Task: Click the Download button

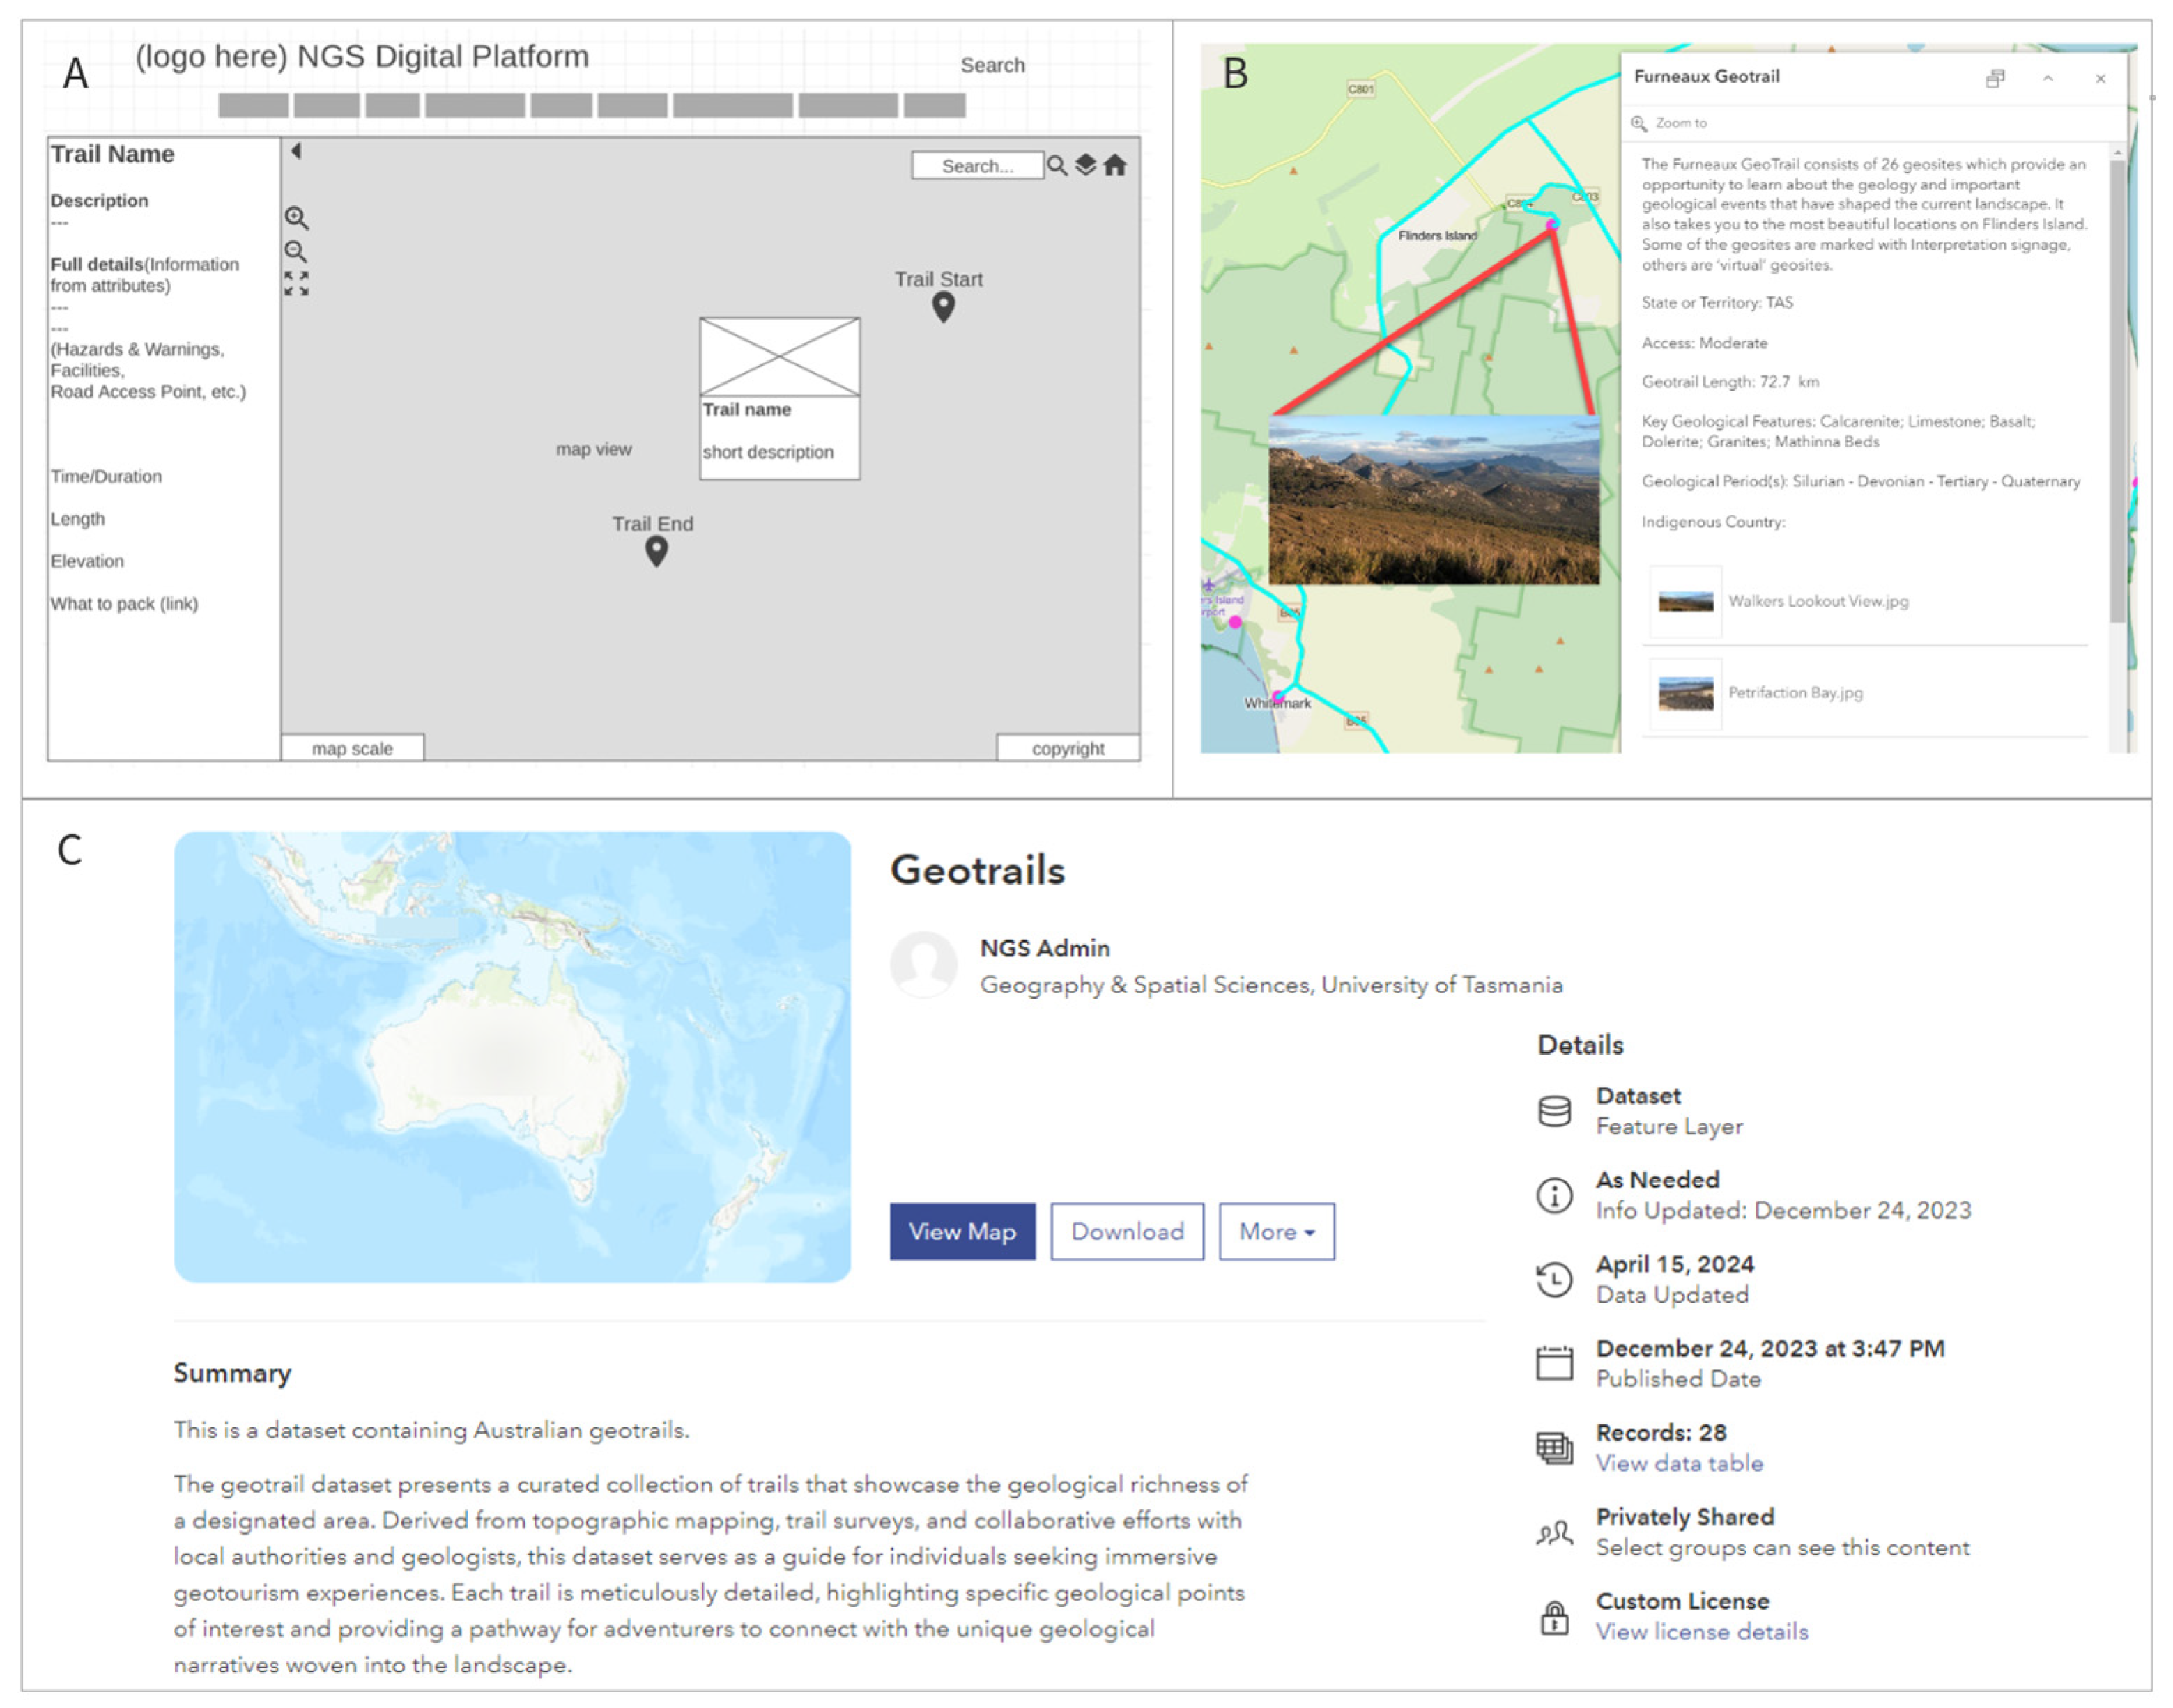Action: click(1128, 1232)
